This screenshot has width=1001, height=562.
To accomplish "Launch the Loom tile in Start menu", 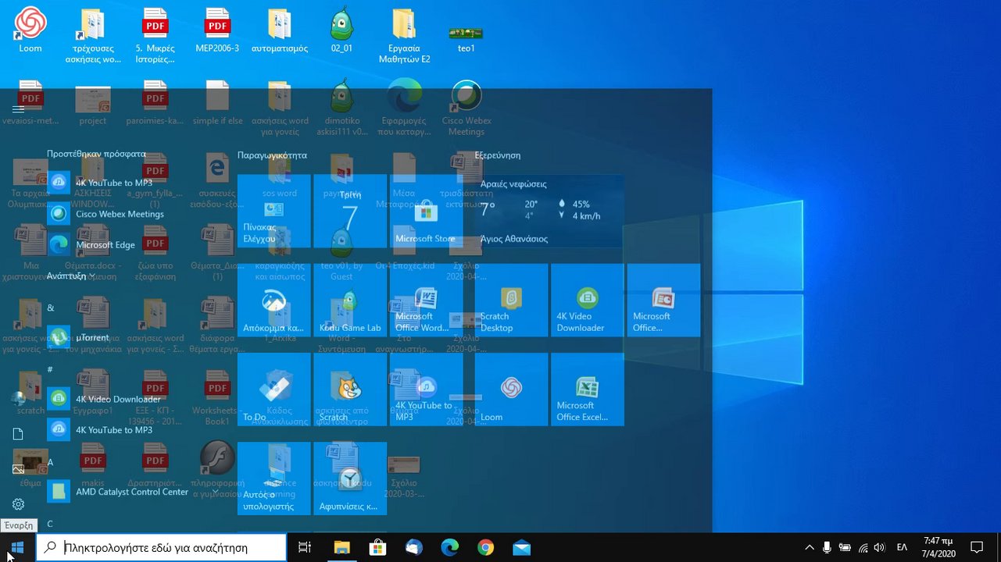I will [x=511, y=389].
